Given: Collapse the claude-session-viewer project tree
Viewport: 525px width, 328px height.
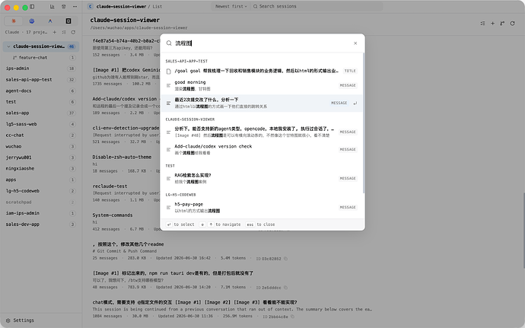Looking at the screenshot, I should 8,46.
